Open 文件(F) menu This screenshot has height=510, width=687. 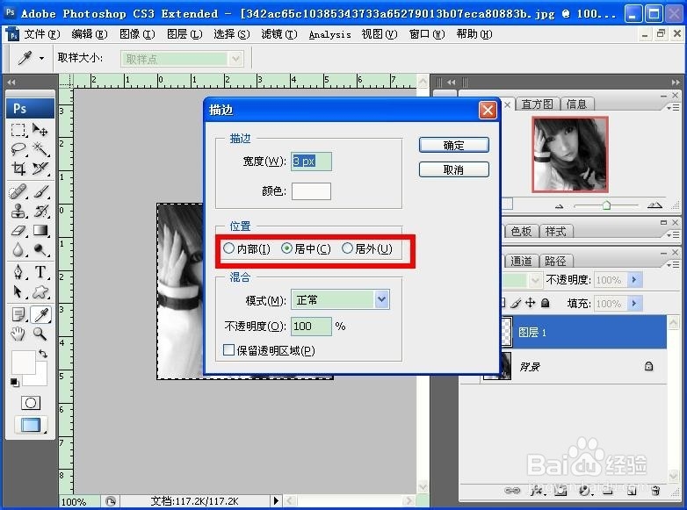[41, 34]
